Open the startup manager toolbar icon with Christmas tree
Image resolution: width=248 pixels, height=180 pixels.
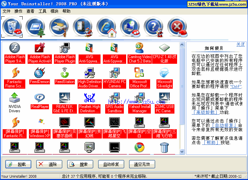click(x=35, y=27)
